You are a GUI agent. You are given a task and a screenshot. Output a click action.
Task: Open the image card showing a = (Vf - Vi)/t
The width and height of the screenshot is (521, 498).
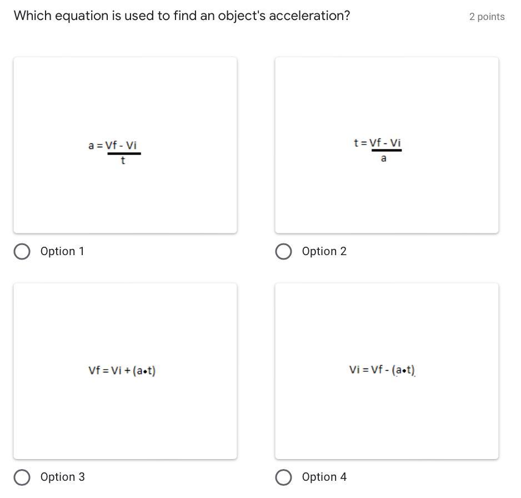(126, 145)
